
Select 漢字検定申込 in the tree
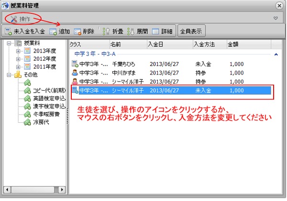[49, 106]
